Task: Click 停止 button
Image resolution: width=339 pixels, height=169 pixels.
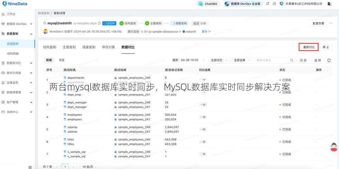Action: (326, 47)
